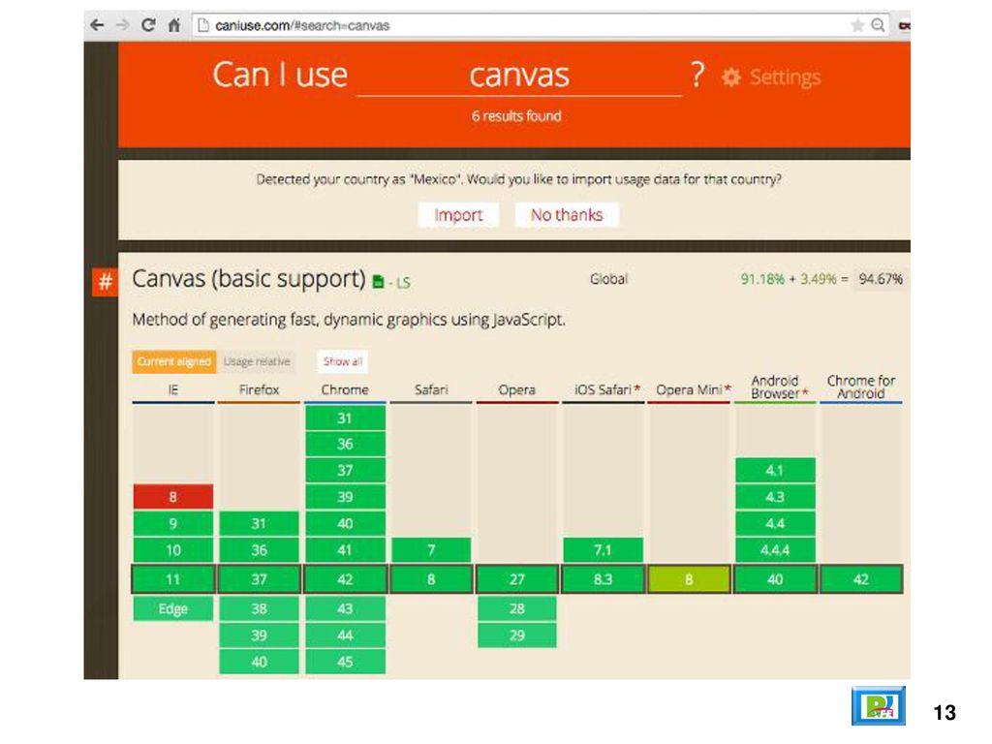The width and height of the screenshot is (992, 744).
Task: Select the Chrome 37 cell
Action: pos(346,471)
